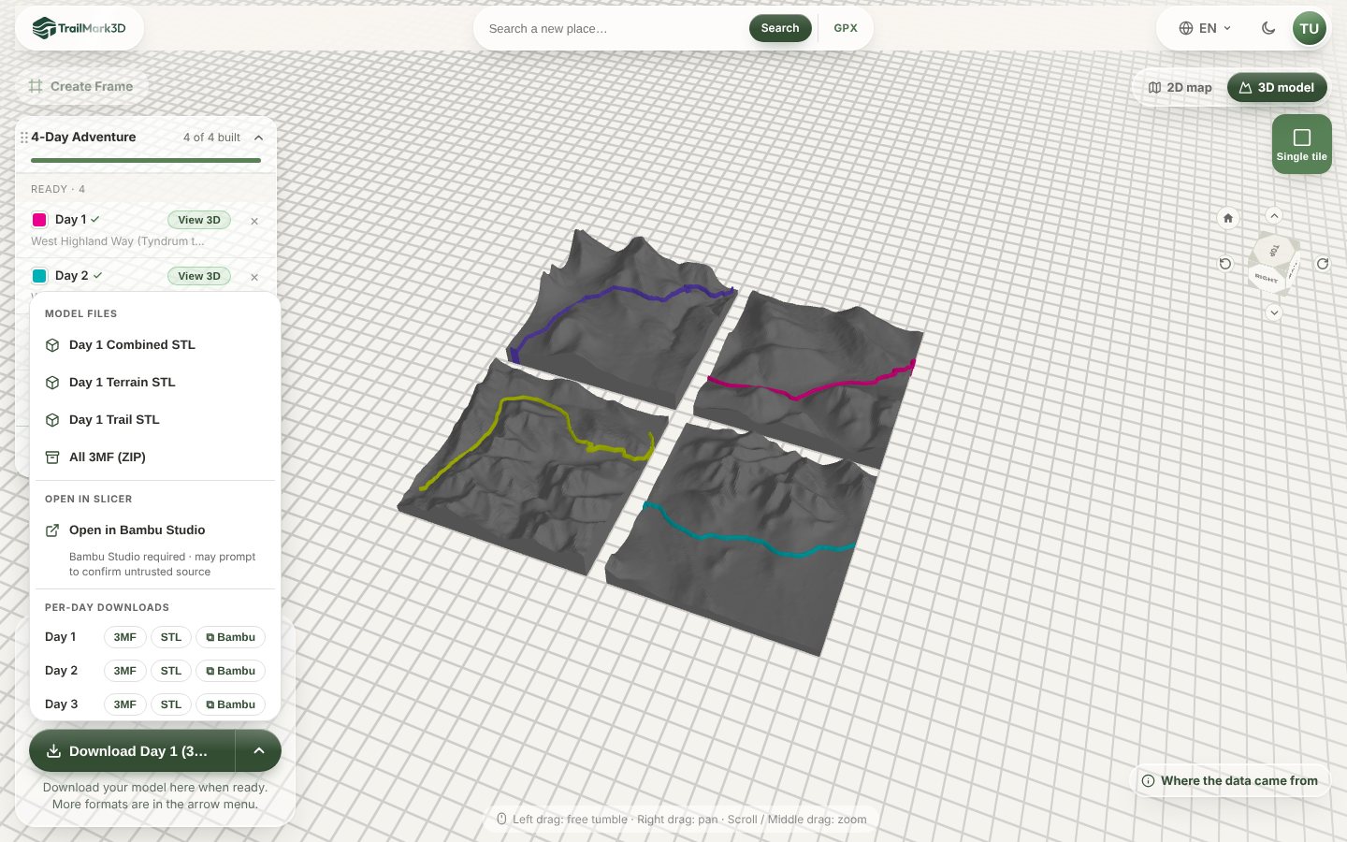
Task: Click View 3D for Day 2
Action: pos(199,276)
